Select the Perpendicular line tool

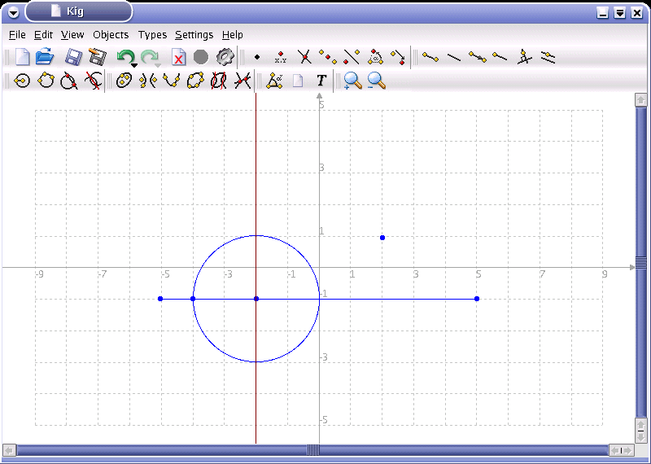[x=524, y=57]
